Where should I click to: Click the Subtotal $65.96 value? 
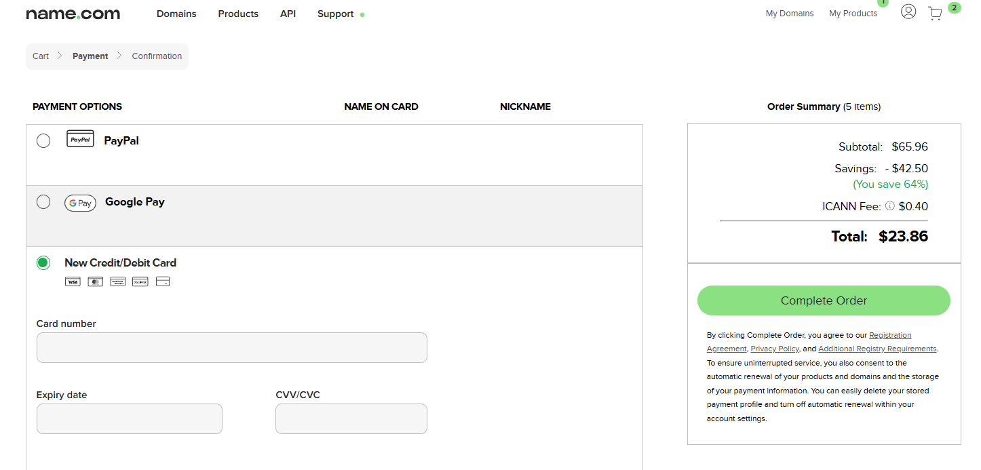coord(910,147)
